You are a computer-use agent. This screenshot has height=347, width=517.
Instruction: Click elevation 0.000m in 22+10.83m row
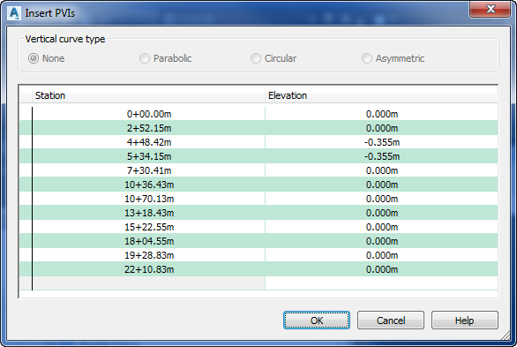point(381,269)
